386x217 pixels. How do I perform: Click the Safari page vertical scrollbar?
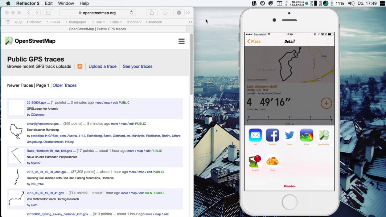(x=191, y=65)
